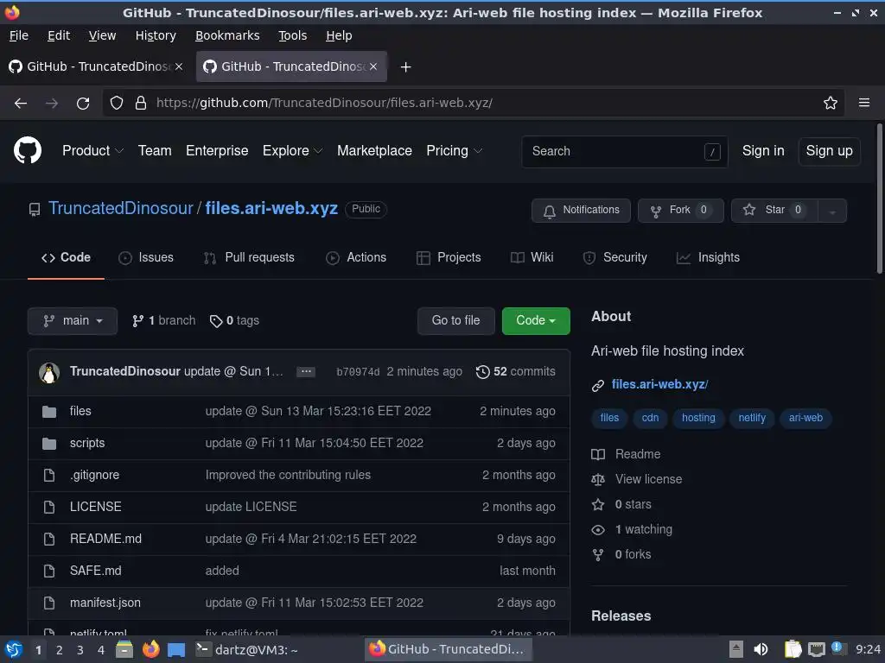Click the volume speaker tray icon
Screen dimensions: 885x663
click(761, 649)
